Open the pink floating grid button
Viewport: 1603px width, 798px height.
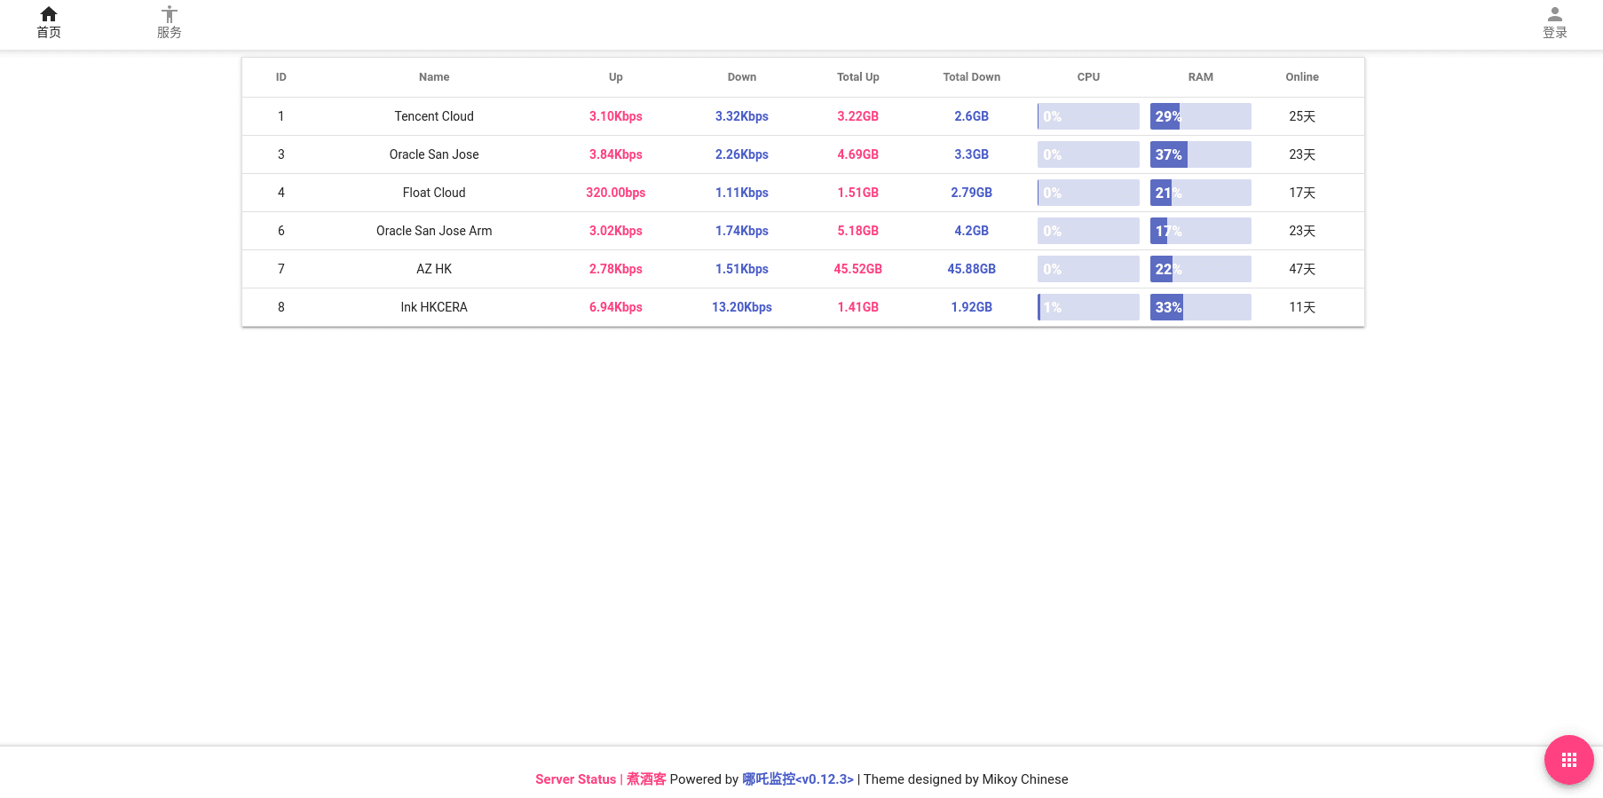click(x=1568, y=760)
